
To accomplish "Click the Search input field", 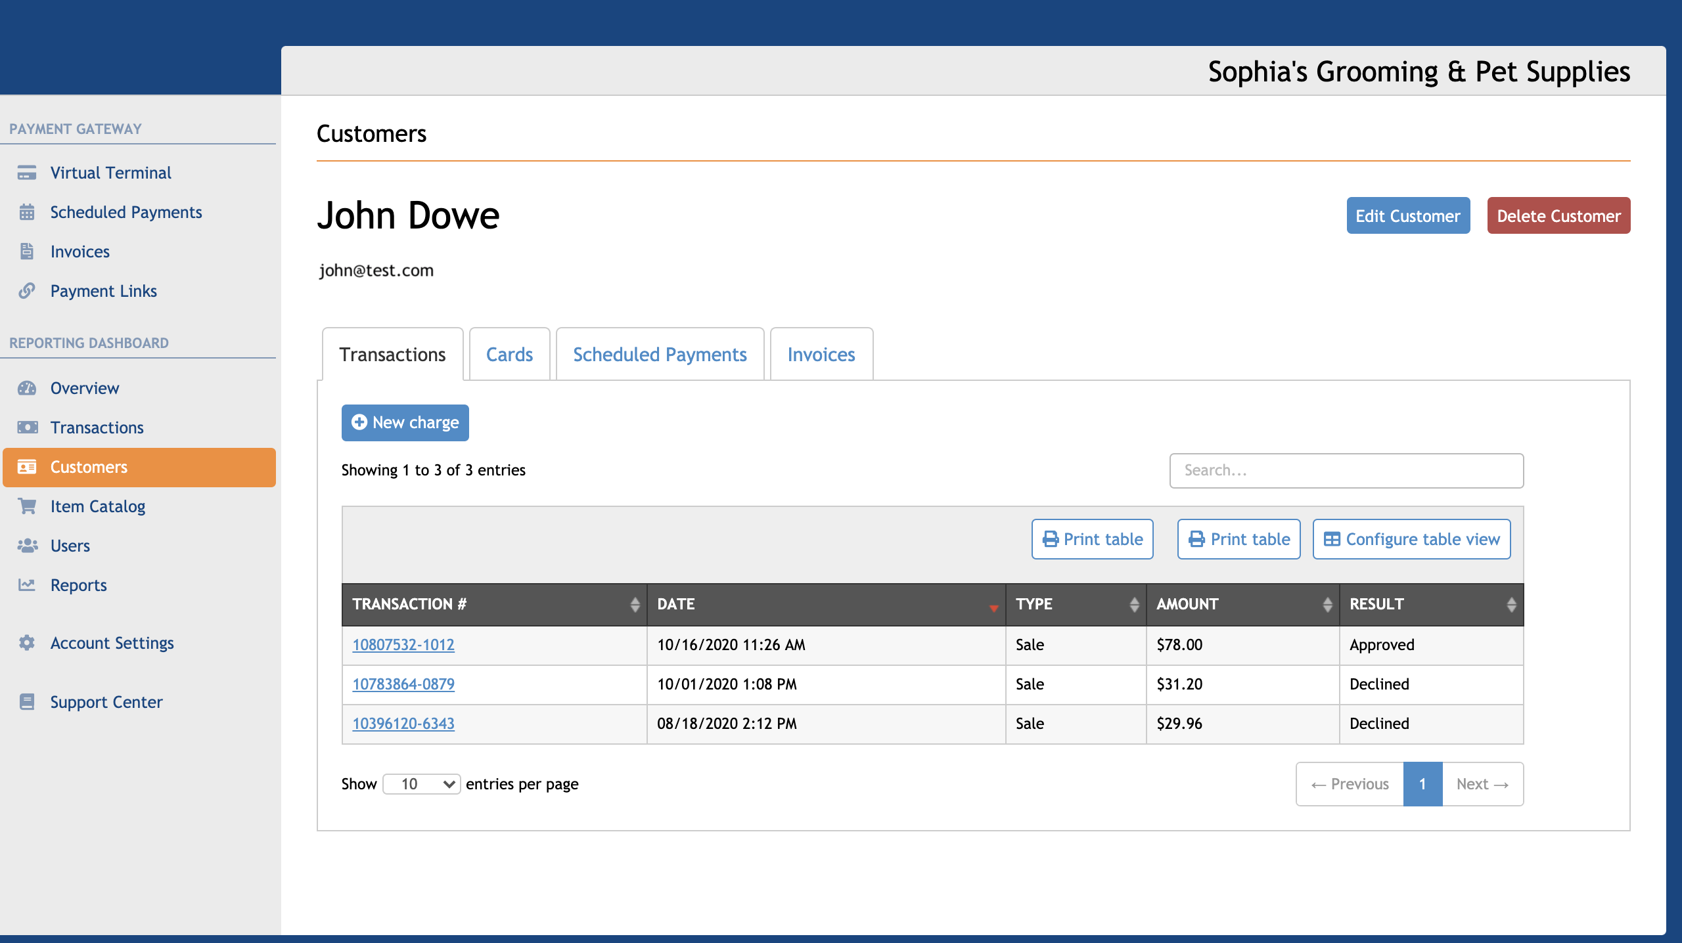I will 1347,470.
